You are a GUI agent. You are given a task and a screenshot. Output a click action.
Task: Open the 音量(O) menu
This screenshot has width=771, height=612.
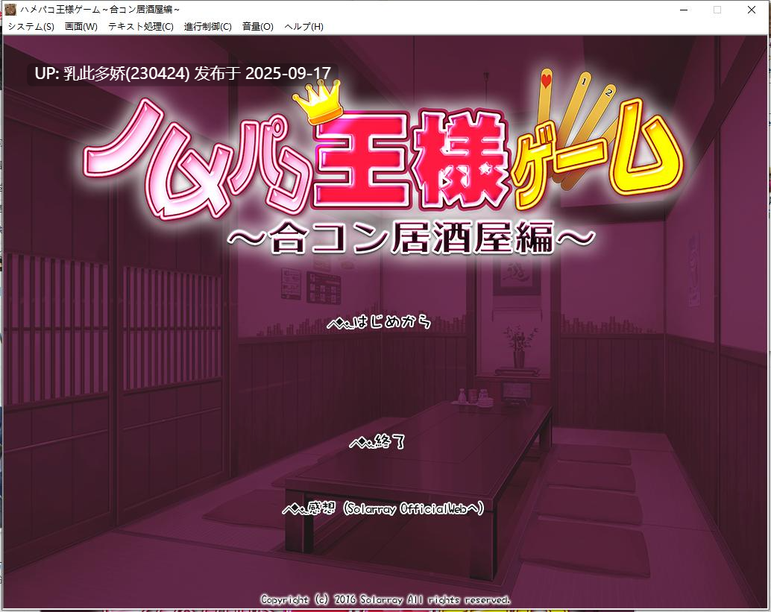(258, 27)
